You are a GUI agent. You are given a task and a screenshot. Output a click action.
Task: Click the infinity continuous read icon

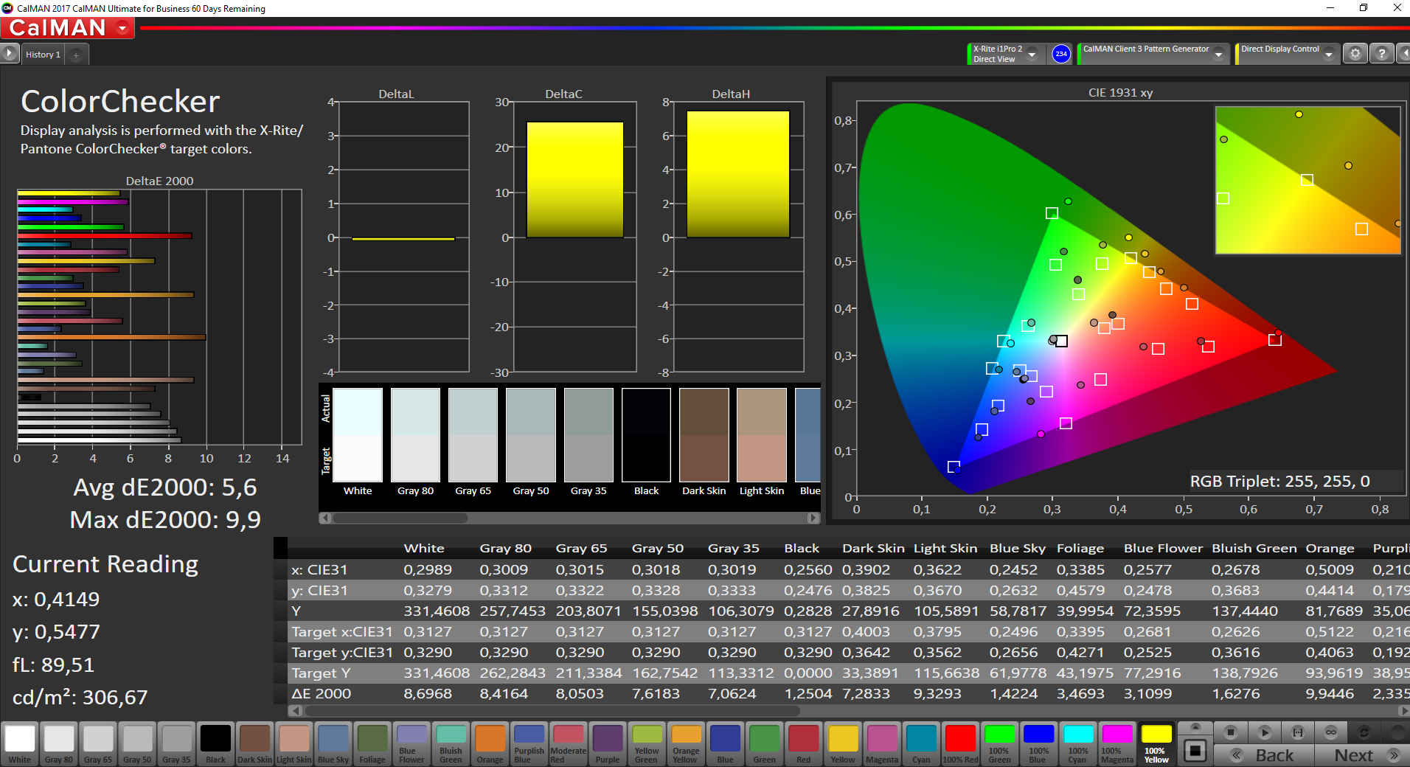[1330, 732]
